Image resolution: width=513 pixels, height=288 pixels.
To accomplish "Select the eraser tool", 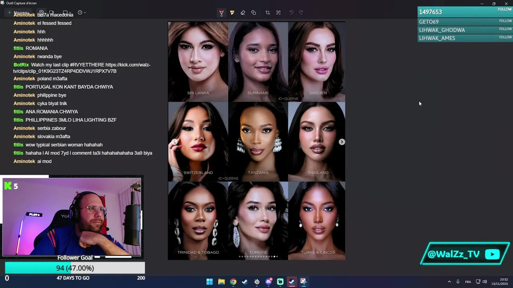I will coord(243,13).
